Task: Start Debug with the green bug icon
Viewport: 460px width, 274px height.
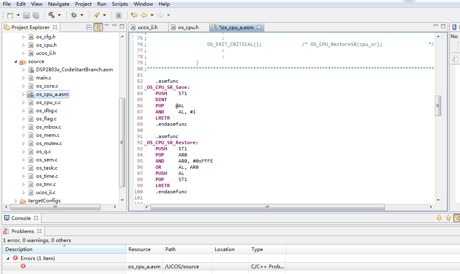Action: (74, 15)
